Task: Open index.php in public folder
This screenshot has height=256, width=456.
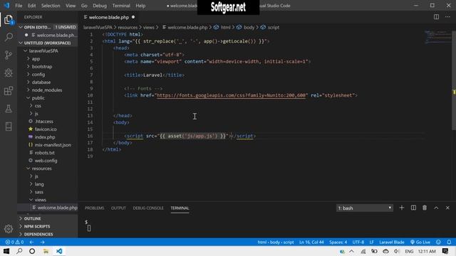Action: coord(48,137)
